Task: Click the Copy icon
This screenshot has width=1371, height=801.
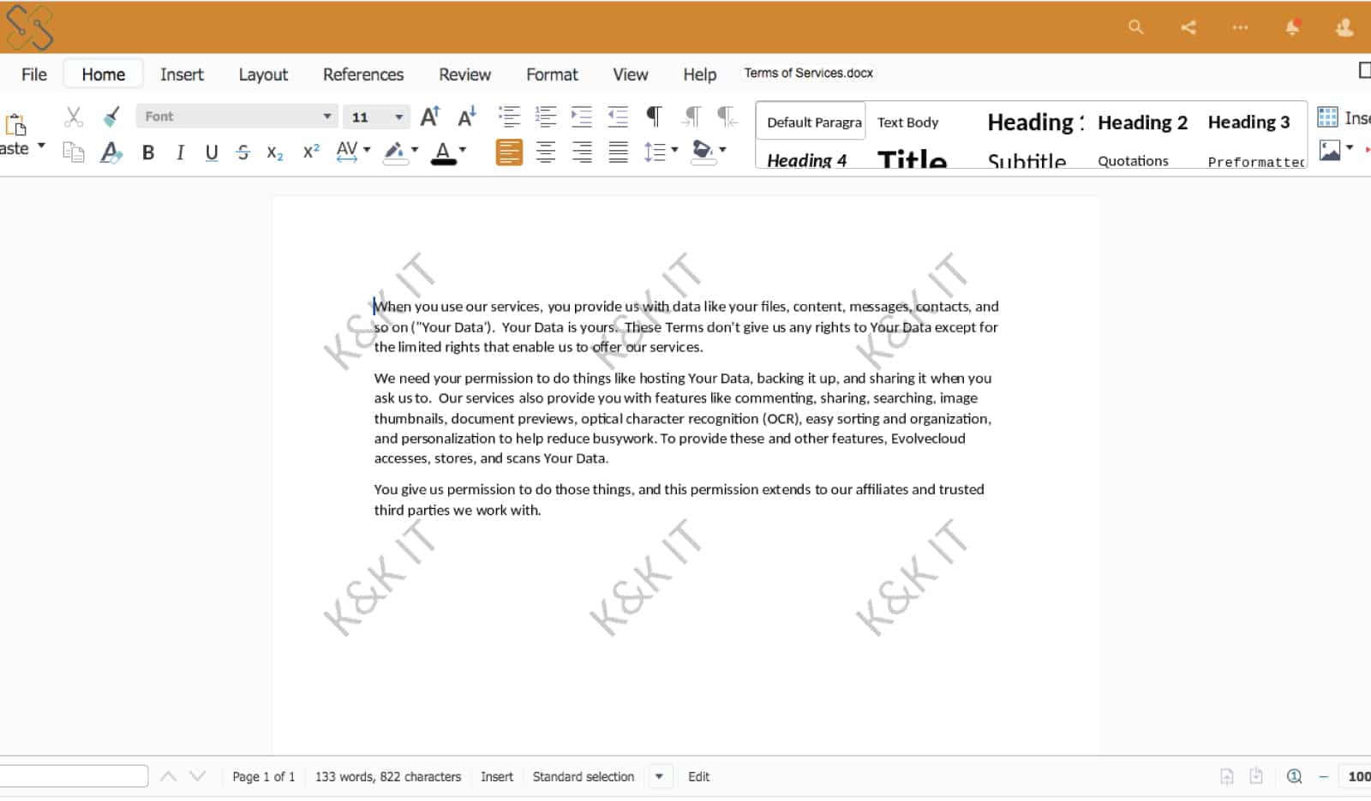Action: (x=73, y=151)
